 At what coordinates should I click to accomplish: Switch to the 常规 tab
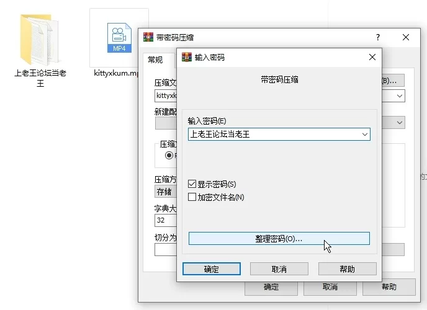pos(155,60)
